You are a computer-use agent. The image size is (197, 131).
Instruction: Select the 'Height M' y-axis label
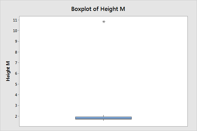(8, 71)
